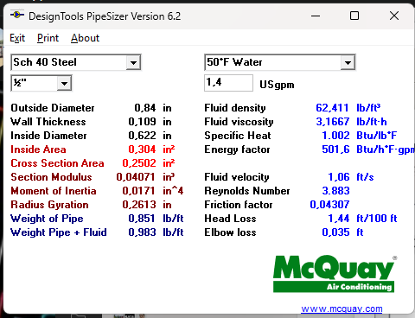Select the Energy factor value 501,6
Screen dimensions: 415x318
[x=335, y=149]
